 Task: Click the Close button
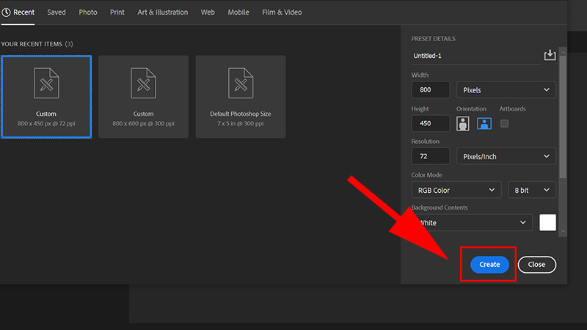click(x=537, y=265)
